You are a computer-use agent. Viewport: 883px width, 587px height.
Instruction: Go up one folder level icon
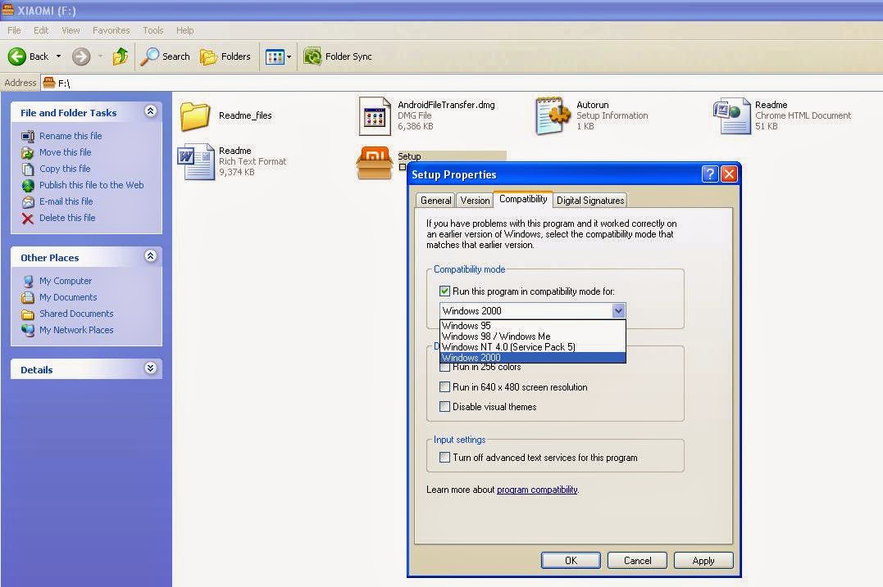tap(120, 56)
